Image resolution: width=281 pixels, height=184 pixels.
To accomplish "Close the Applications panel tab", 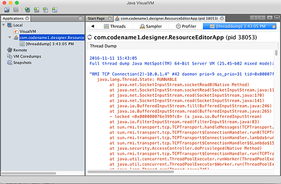I will pyautogui.click(x=27, y=18).
